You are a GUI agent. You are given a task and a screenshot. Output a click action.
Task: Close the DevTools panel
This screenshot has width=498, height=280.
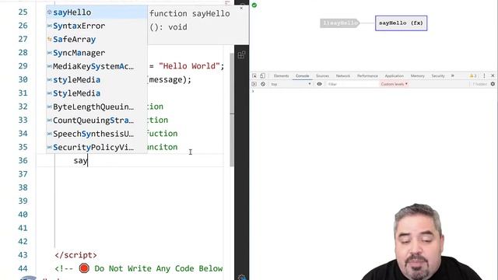coord(493,76)
